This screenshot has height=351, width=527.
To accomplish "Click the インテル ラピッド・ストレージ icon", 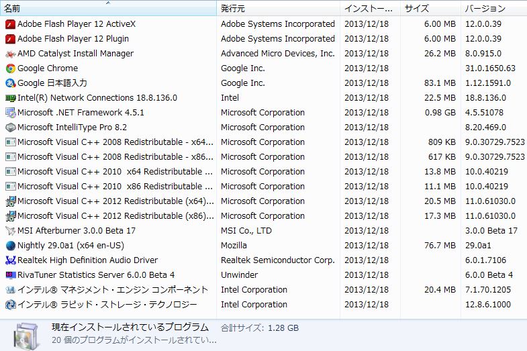I will coord(11,305).
